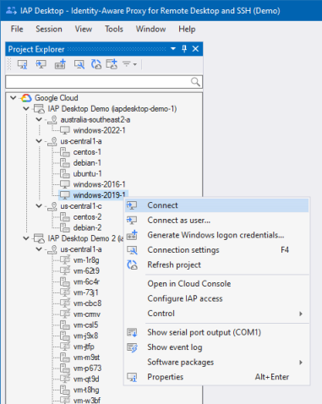The width and height of the screenshot is (322, 404).
Task: Select centos-2 instance
Action: tap(87, 217)
